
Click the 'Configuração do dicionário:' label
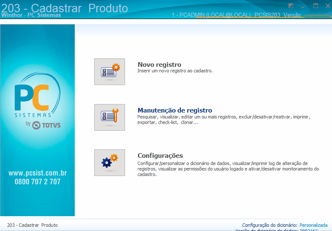(x=270, y=225)
